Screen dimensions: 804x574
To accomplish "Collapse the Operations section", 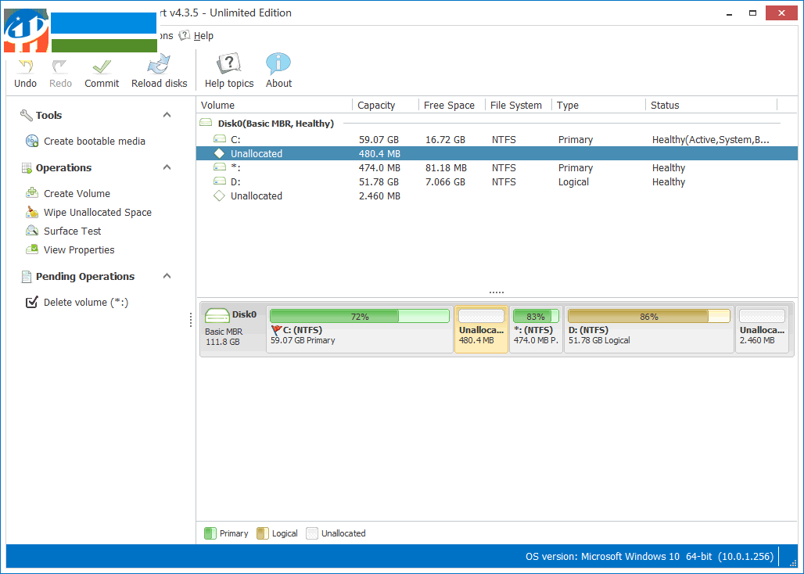I will click(x=167, y=167).
